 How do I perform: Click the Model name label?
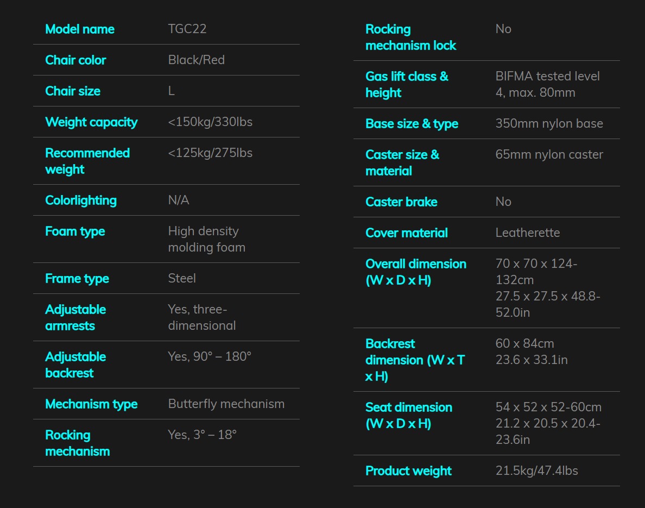[80, 29]
